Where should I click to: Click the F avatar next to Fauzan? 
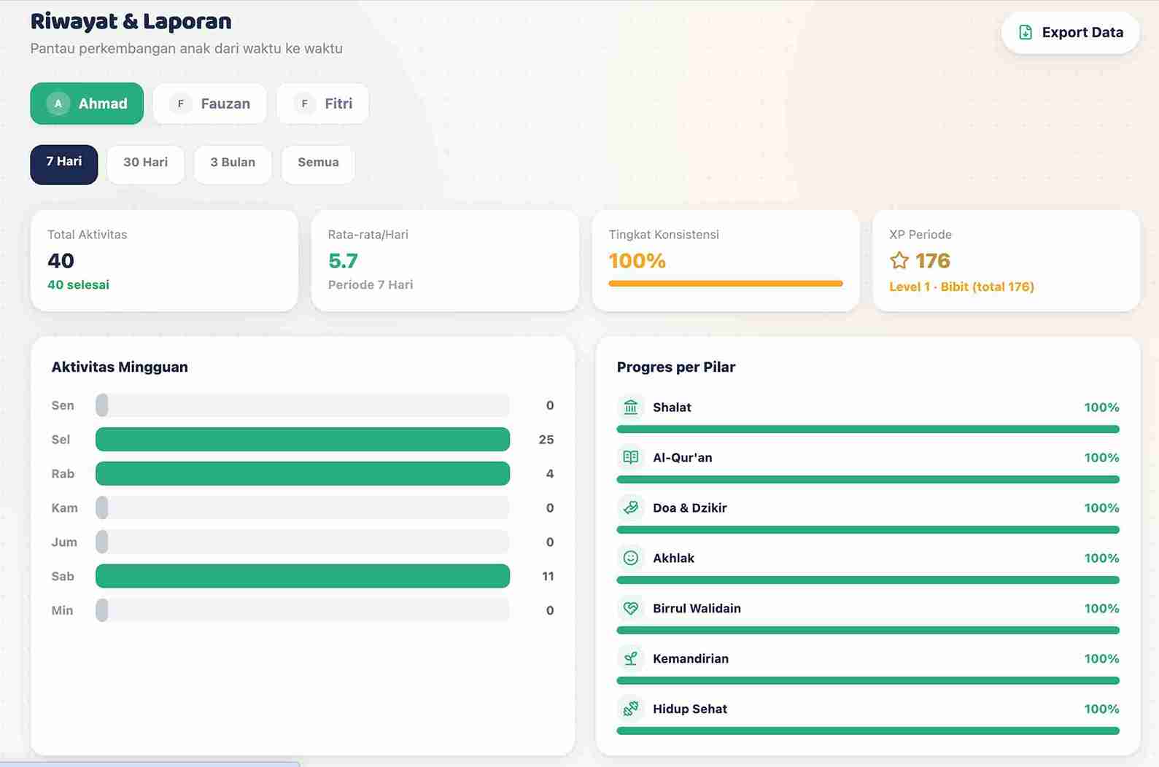click(181, 104)
